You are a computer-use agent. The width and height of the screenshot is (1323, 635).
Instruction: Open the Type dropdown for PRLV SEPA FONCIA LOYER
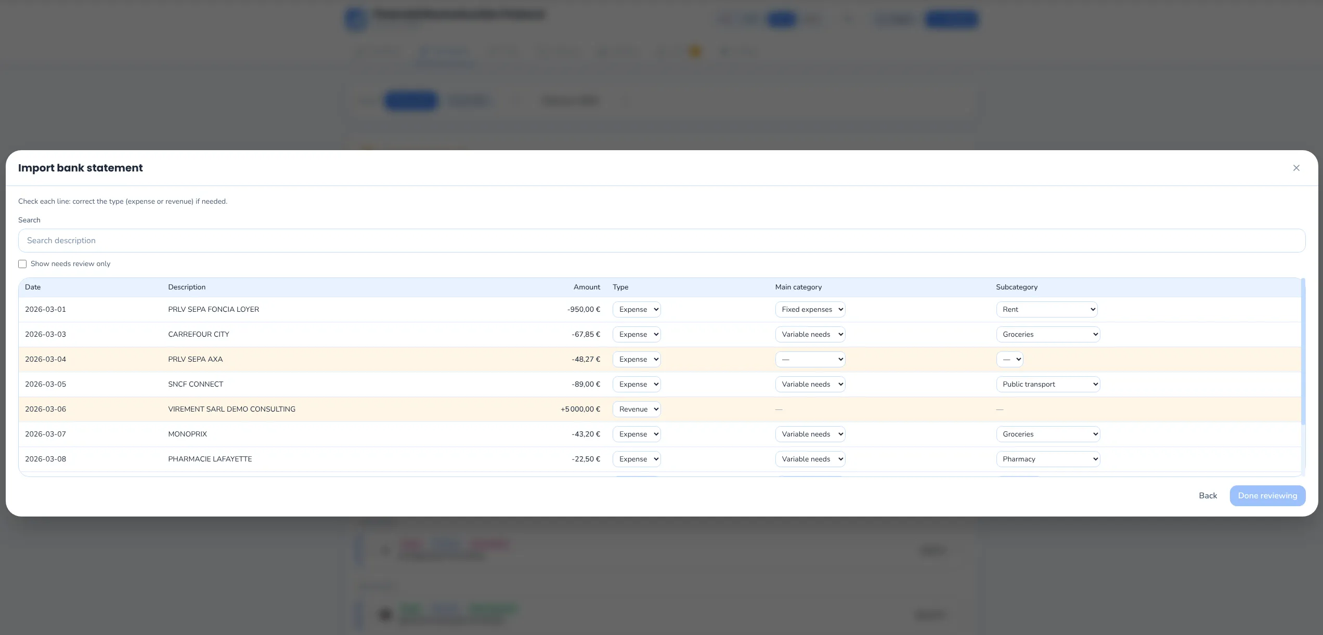(x=636, y=309)
